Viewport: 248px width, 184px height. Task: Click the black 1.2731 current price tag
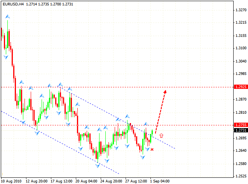coord(241,130)
